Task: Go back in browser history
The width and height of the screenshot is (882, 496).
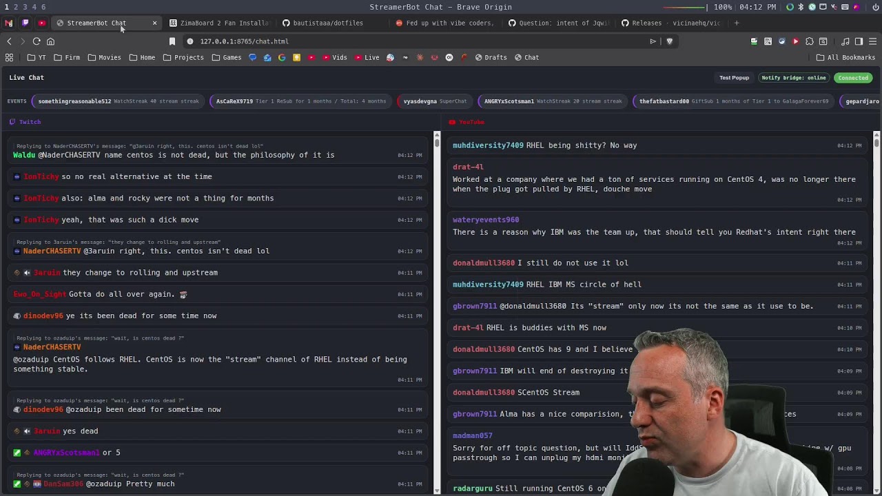Action: coord(9,41)
